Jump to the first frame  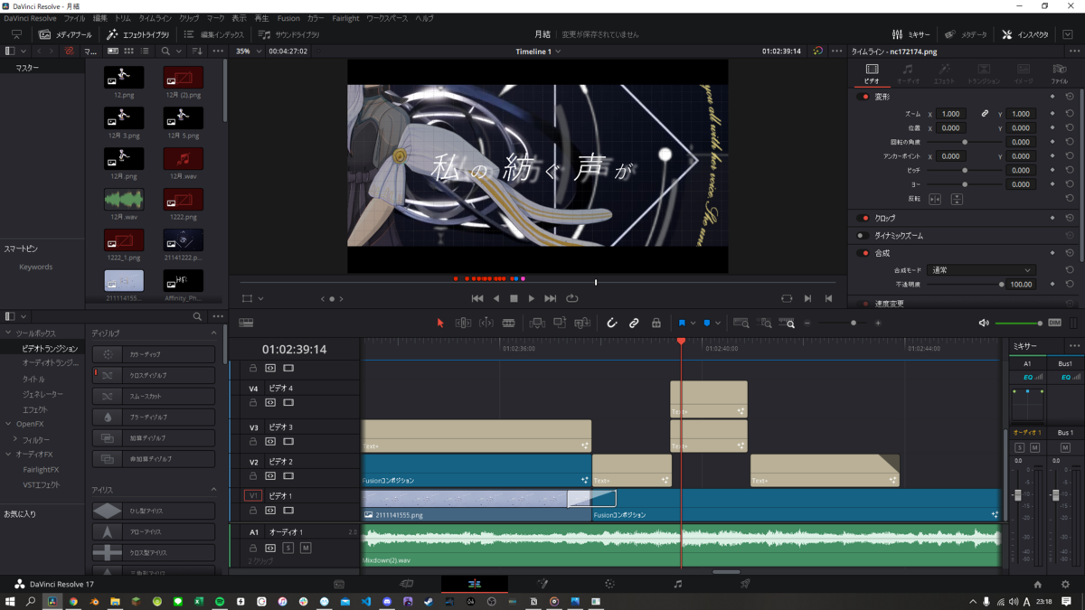[477, 298]
